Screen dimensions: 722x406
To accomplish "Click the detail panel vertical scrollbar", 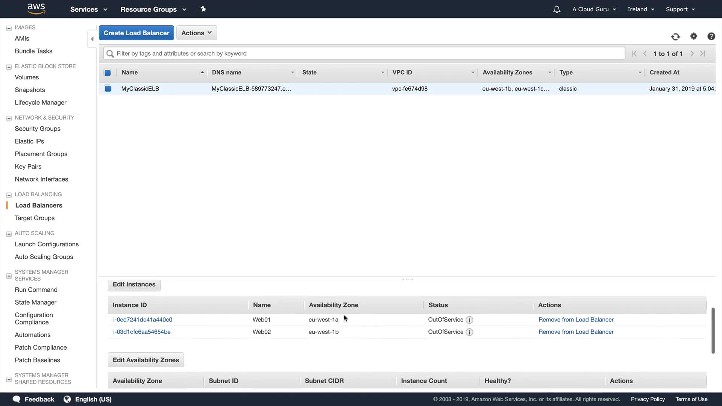I will tap(713, 331).
